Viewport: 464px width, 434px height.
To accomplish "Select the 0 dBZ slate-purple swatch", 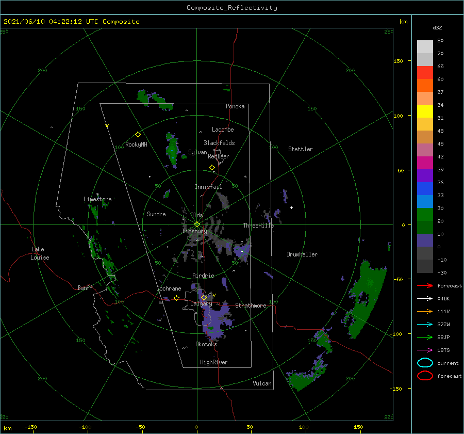I will click(x=425, y=240).
